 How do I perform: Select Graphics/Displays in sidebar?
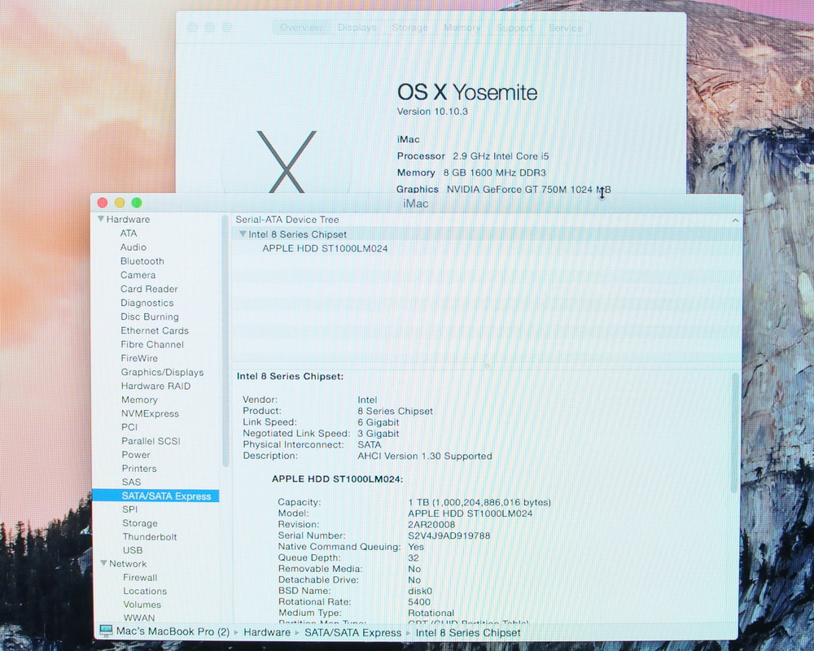tap(163, 372)
